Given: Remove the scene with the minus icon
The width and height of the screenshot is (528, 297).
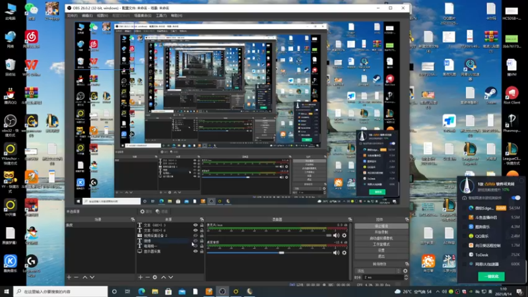Looking at the screenshot, I should [x=77, y=277].
